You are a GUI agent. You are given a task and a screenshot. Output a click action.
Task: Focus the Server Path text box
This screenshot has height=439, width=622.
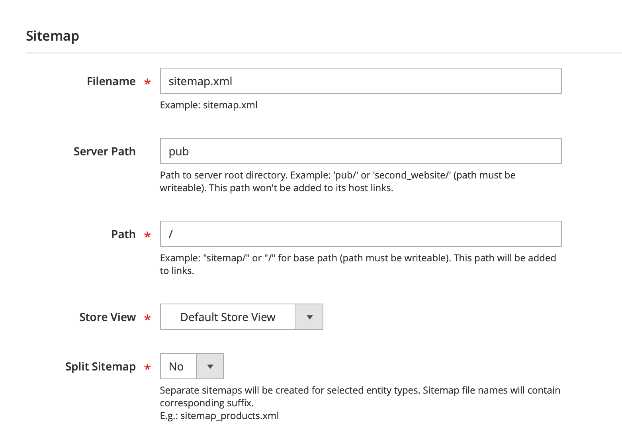(x=361, y=151)
